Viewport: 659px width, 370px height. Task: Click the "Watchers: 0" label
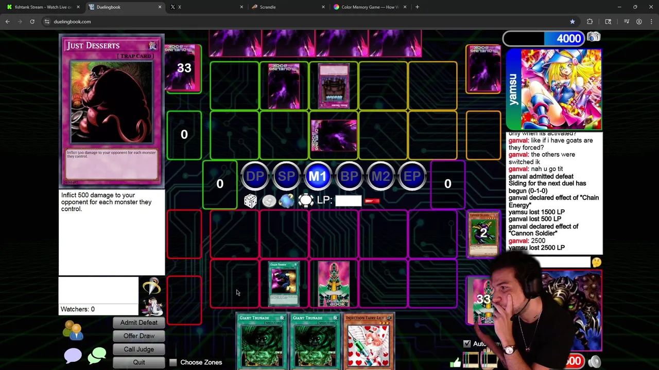78,309
